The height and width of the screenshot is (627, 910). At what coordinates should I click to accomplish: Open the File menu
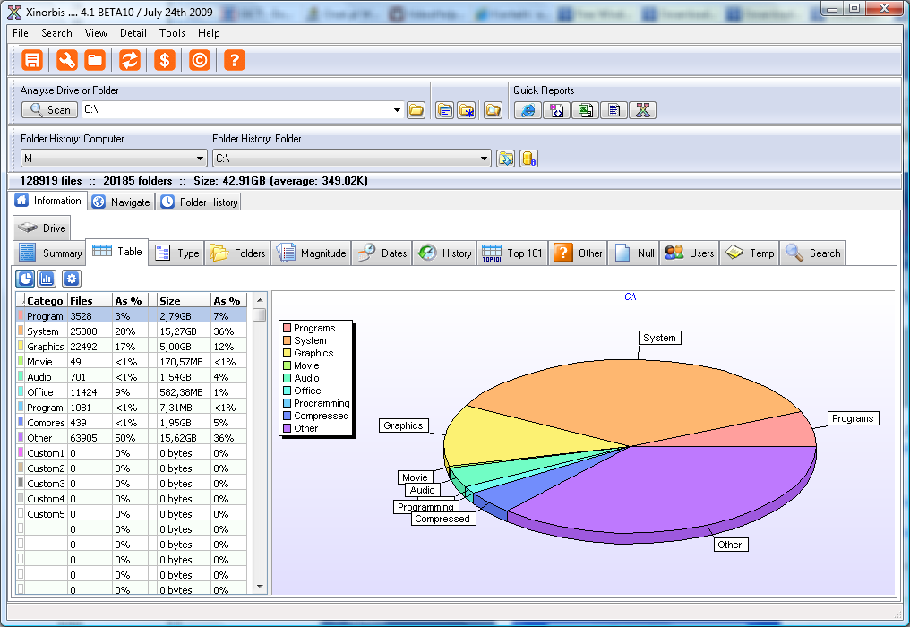(21, 33)
